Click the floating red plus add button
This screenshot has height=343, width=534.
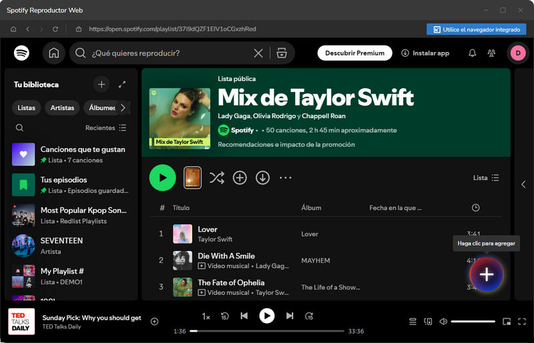pos(487,274)
